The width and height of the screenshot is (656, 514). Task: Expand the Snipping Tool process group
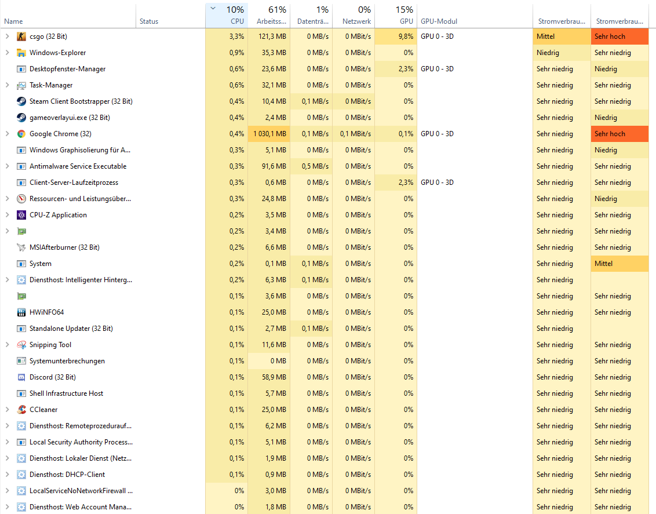coord(7,345)
